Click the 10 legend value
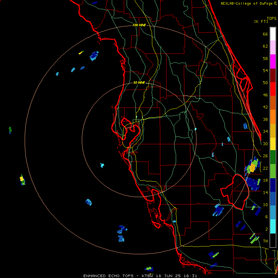The width and height of the screenshot is (278, 278). coord(265,204)
